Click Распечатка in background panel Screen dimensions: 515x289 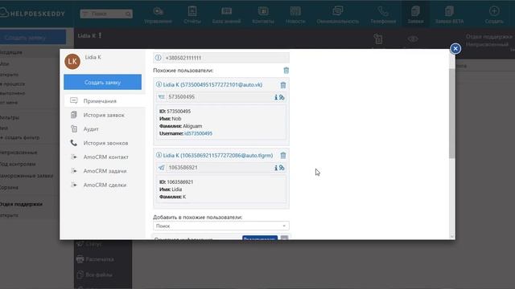click(95, 259)
